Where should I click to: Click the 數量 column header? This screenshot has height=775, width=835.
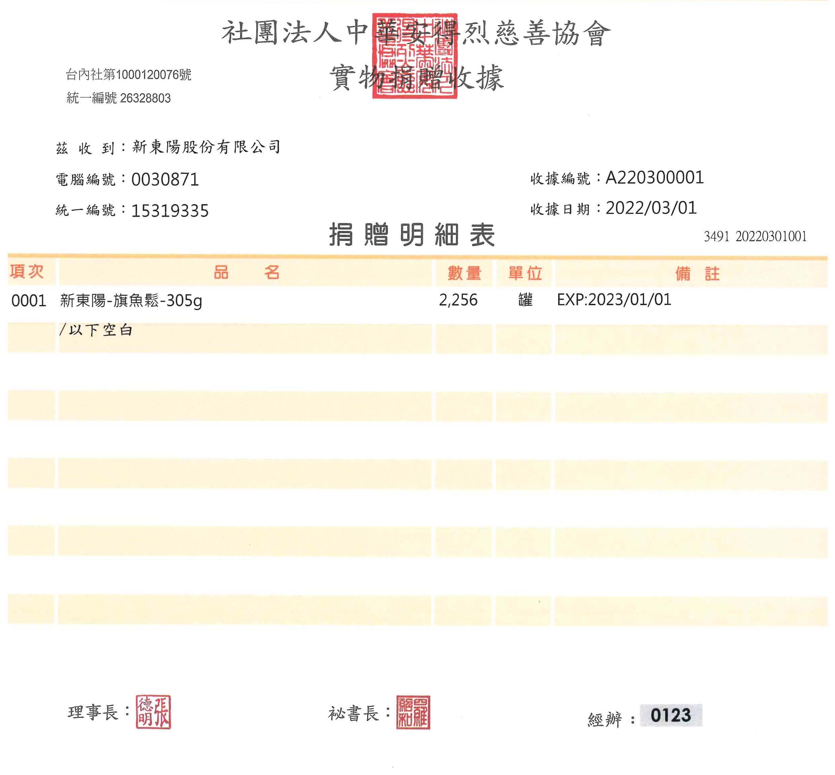464,273
